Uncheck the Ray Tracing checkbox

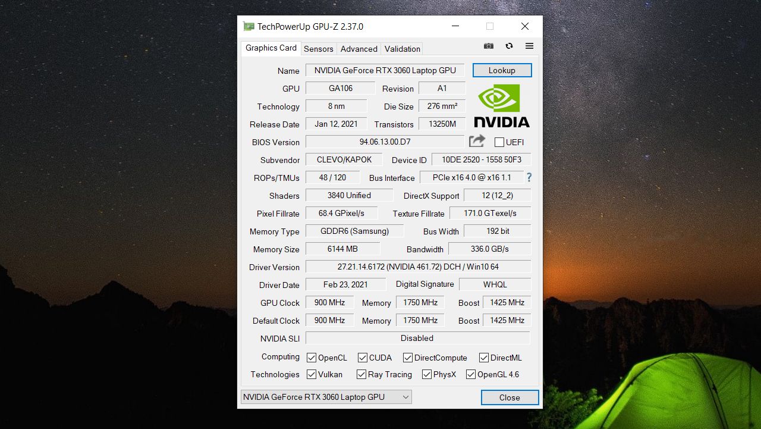(361, 374)
